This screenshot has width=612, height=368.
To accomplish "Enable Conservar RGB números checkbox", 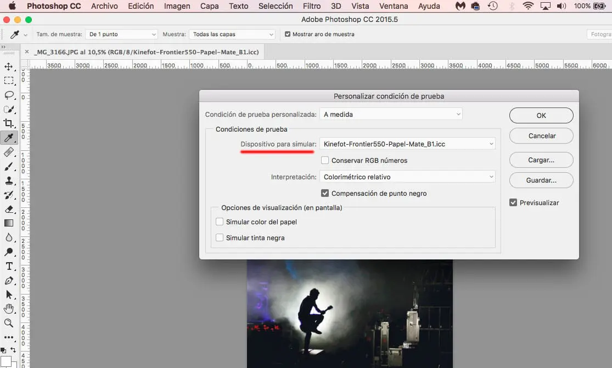I will point(325,161).
